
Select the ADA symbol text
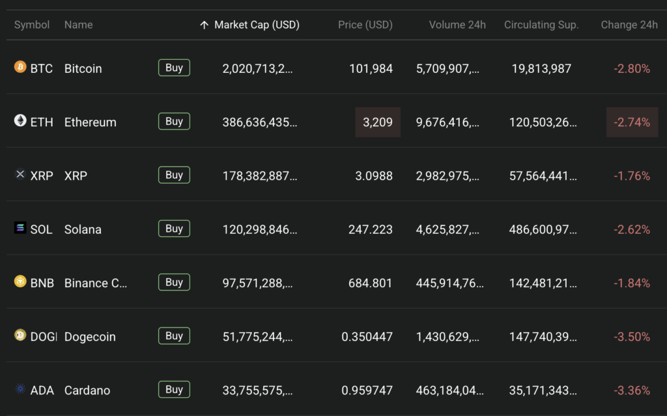pyautogui.click(x=42, y=390)
